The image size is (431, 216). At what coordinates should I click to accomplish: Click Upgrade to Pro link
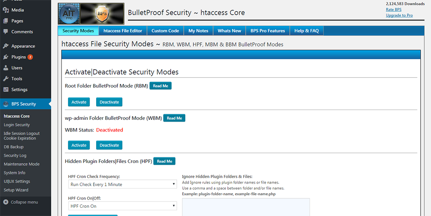(x=399, y=15)
